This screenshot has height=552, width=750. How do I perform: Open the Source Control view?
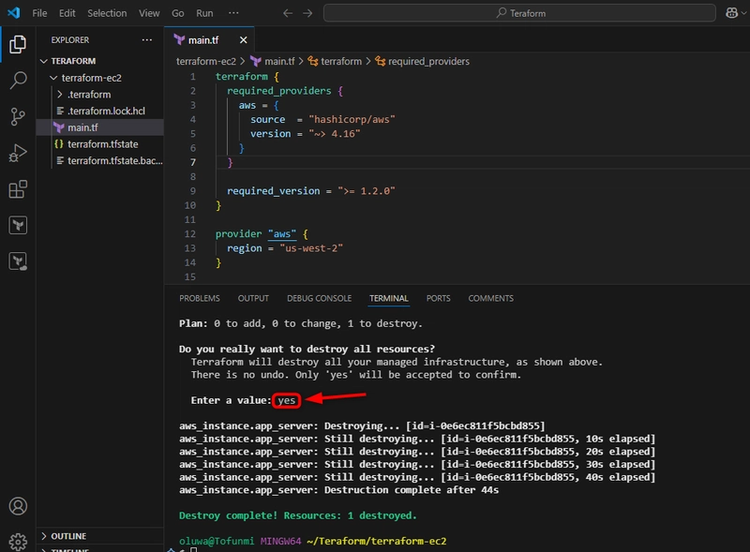point(18,116)
